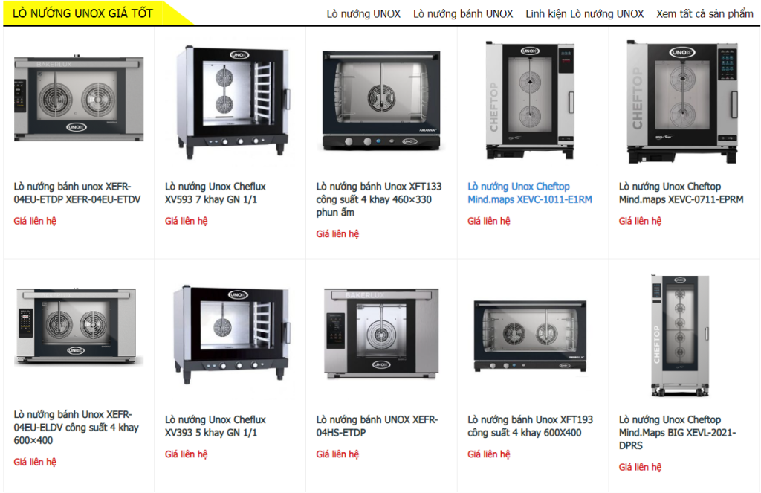This screenshot has width=761, height=493.
Task: Open the XFT133 oven product picture
Action: (381, 101)
